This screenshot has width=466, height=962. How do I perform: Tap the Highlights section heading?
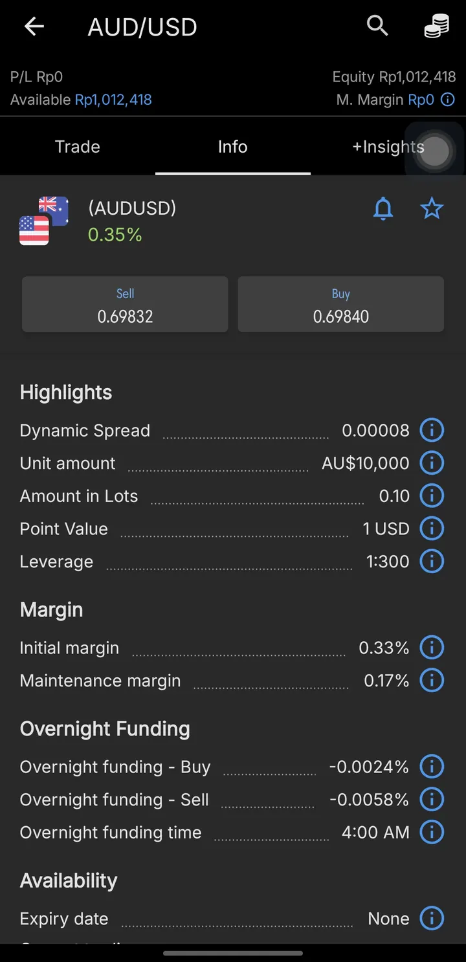point(66,393)
